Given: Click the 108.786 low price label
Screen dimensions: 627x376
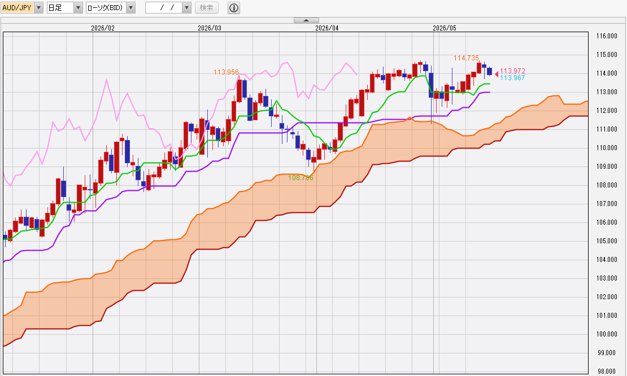Looking at the screenshot, I should click(301, 177).
